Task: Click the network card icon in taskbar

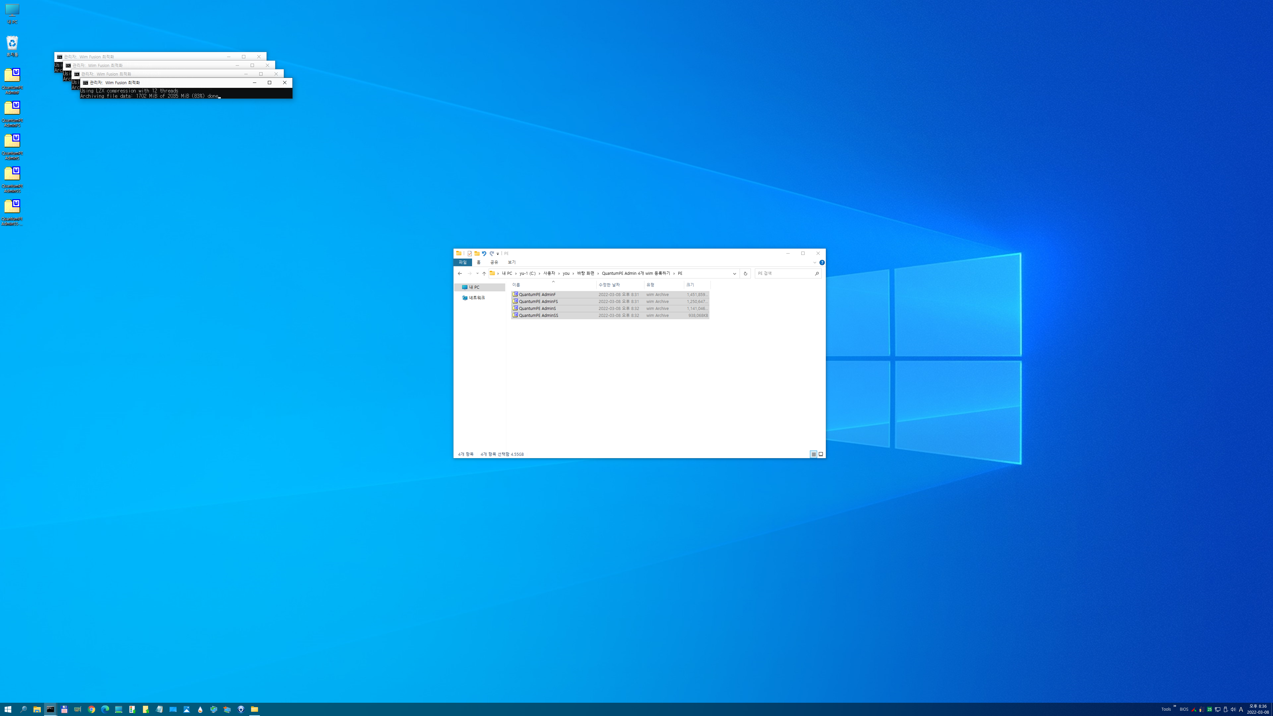Action: point(78,709)
